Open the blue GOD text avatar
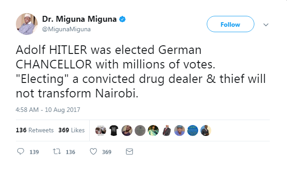 (193, 130)
